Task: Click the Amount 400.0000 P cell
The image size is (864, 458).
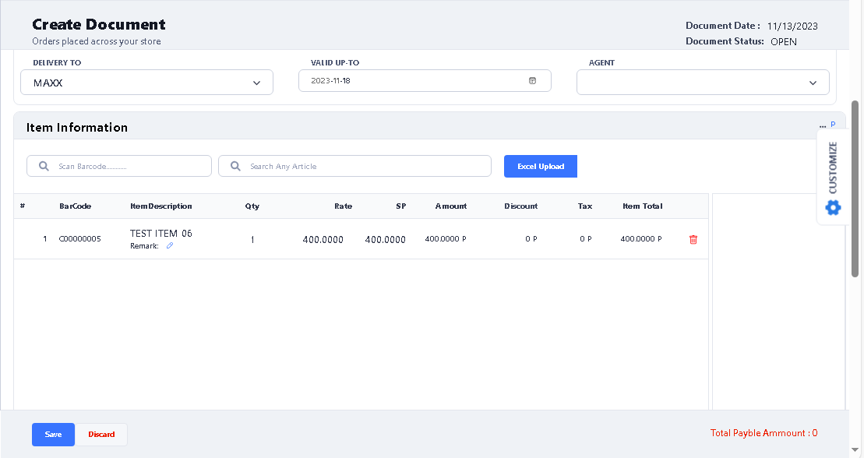Action: click(x=445, y=238)
